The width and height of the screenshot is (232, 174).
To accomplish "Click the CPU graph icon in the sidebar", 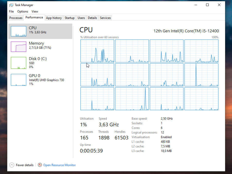I will click(18, 31).
